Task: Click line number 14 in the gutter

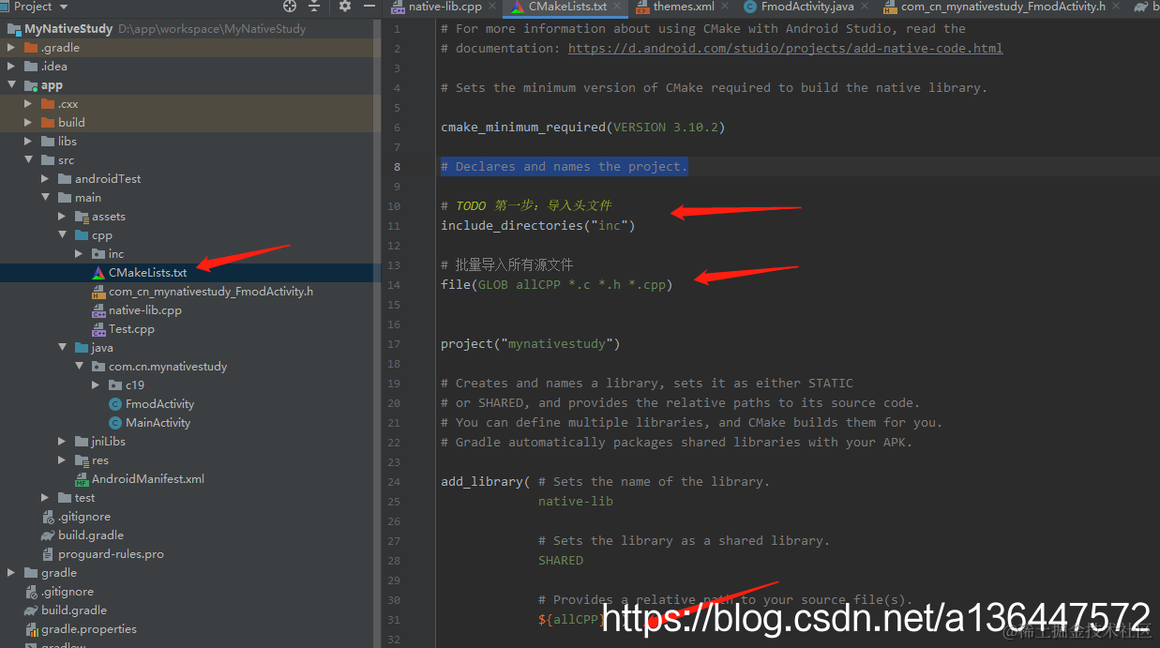Action: pyautogui.click(x=392, y=285)
